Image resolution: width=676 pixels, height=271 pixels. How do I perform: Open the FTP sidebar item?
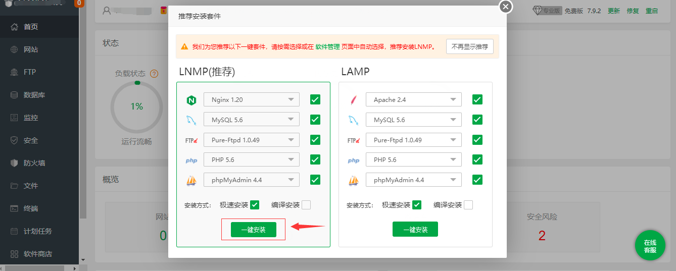click(x=39, y=72)
